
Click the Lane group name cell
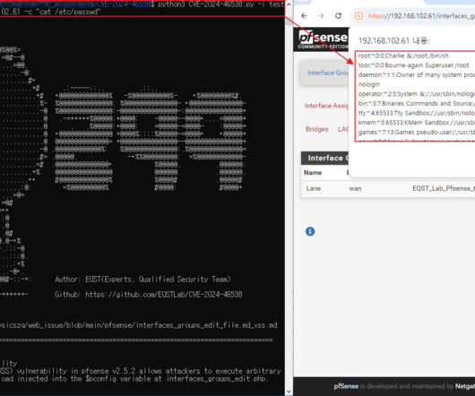(314, 188)
